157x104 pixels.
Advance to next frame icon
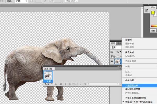70,84
